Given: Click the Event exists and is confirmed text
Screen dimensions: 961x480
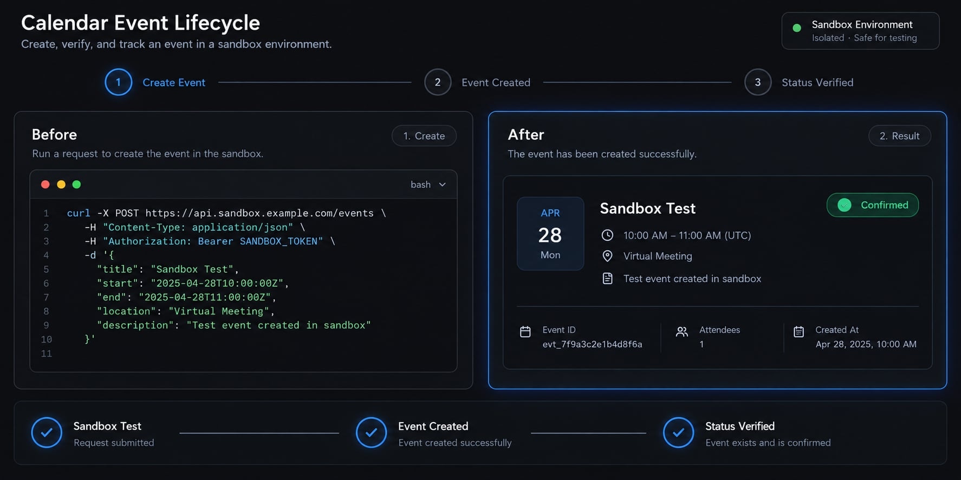Looking at the screenshot, I should (768, 443).
